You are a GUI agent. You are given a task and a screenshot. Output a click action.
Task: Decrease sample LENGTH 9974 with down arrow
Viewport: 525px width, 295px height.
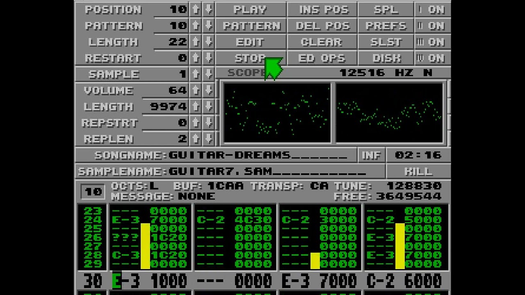(208, 107)
